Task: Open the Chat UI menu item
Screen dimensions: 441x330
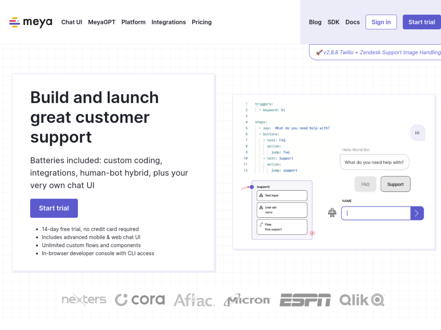Action: [72, 22]
